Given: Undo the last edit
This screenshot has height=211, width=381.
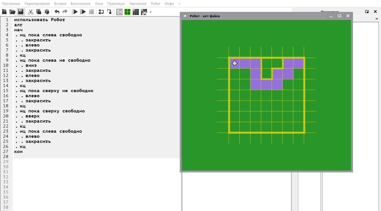Looking at the screenshot, I should [x=57, y=12].
